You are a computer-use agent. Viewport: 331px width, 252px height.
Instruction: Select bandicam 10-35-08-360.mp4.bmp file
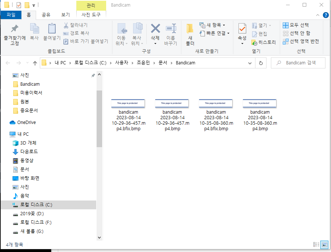(260, 115)
